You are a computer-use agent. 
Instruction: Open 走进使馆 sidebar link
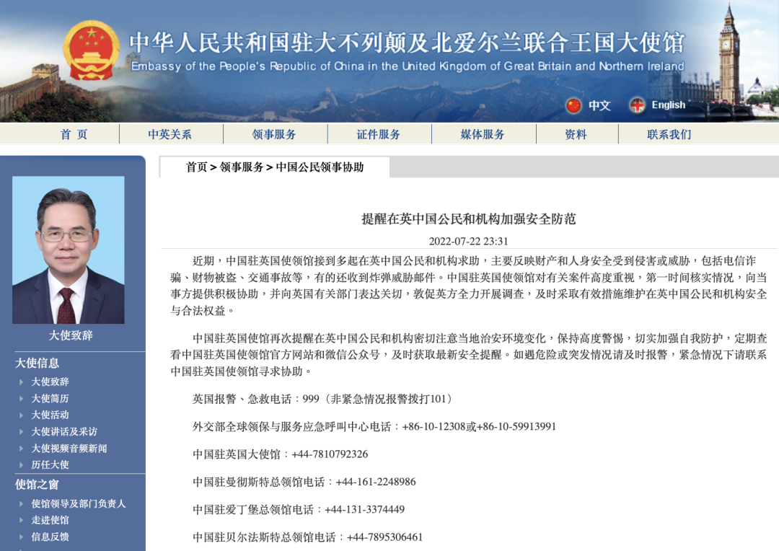click(50, 520)
